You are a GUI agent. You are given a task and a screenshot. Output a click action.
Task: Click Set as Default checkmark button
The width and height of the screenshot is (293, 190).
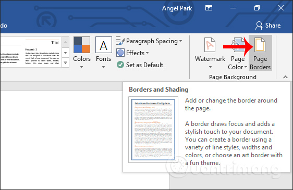click(140, 65)
